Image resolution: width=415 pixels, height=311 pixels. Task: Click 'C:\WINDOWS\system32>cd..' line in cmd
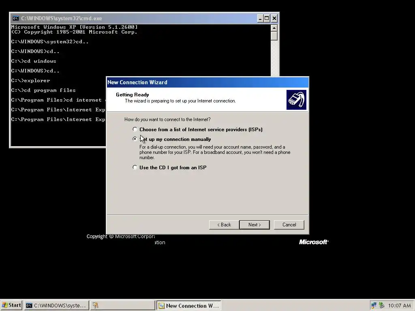[x=50, y=42]
